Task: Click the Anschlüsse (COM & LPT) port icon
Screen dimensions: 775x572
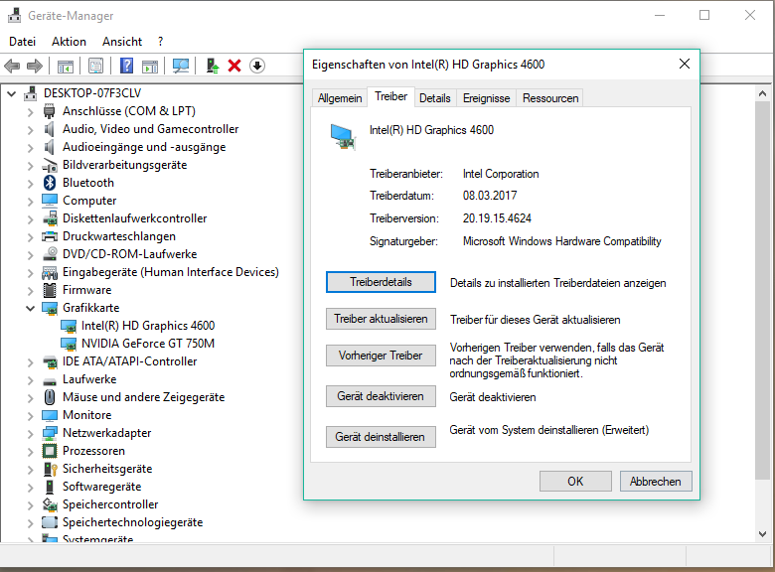Action: pyautogui.click(x=49, y=111)
